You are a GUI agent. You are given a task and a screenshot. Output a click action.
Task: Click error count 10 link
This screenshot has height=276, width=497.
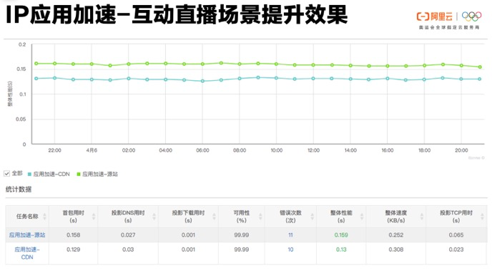[x=290, y=250]
